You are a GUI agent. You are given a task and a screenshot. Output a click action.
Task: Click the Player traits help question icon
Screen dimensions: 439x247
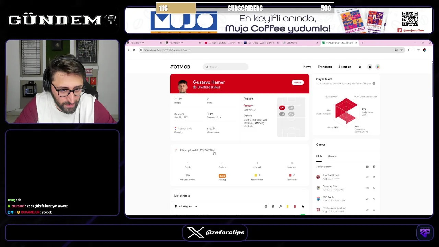click(x=374, y=83)
